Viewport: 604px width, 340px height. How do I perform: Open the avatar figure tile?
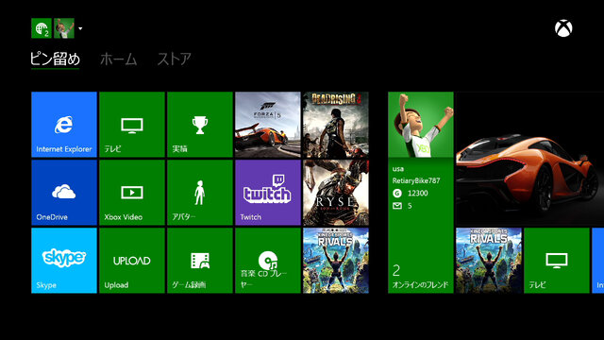pos(200,193)
